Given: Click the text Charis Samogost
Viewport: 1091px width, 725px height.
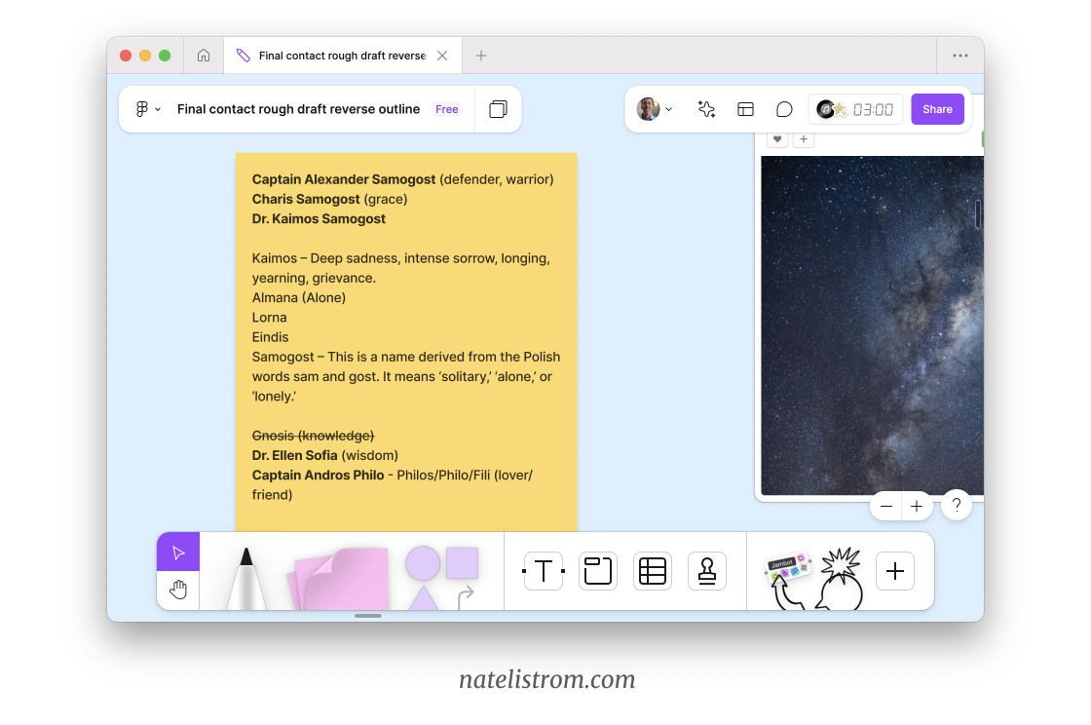Looking at the screenshot, I should (306, 199).
